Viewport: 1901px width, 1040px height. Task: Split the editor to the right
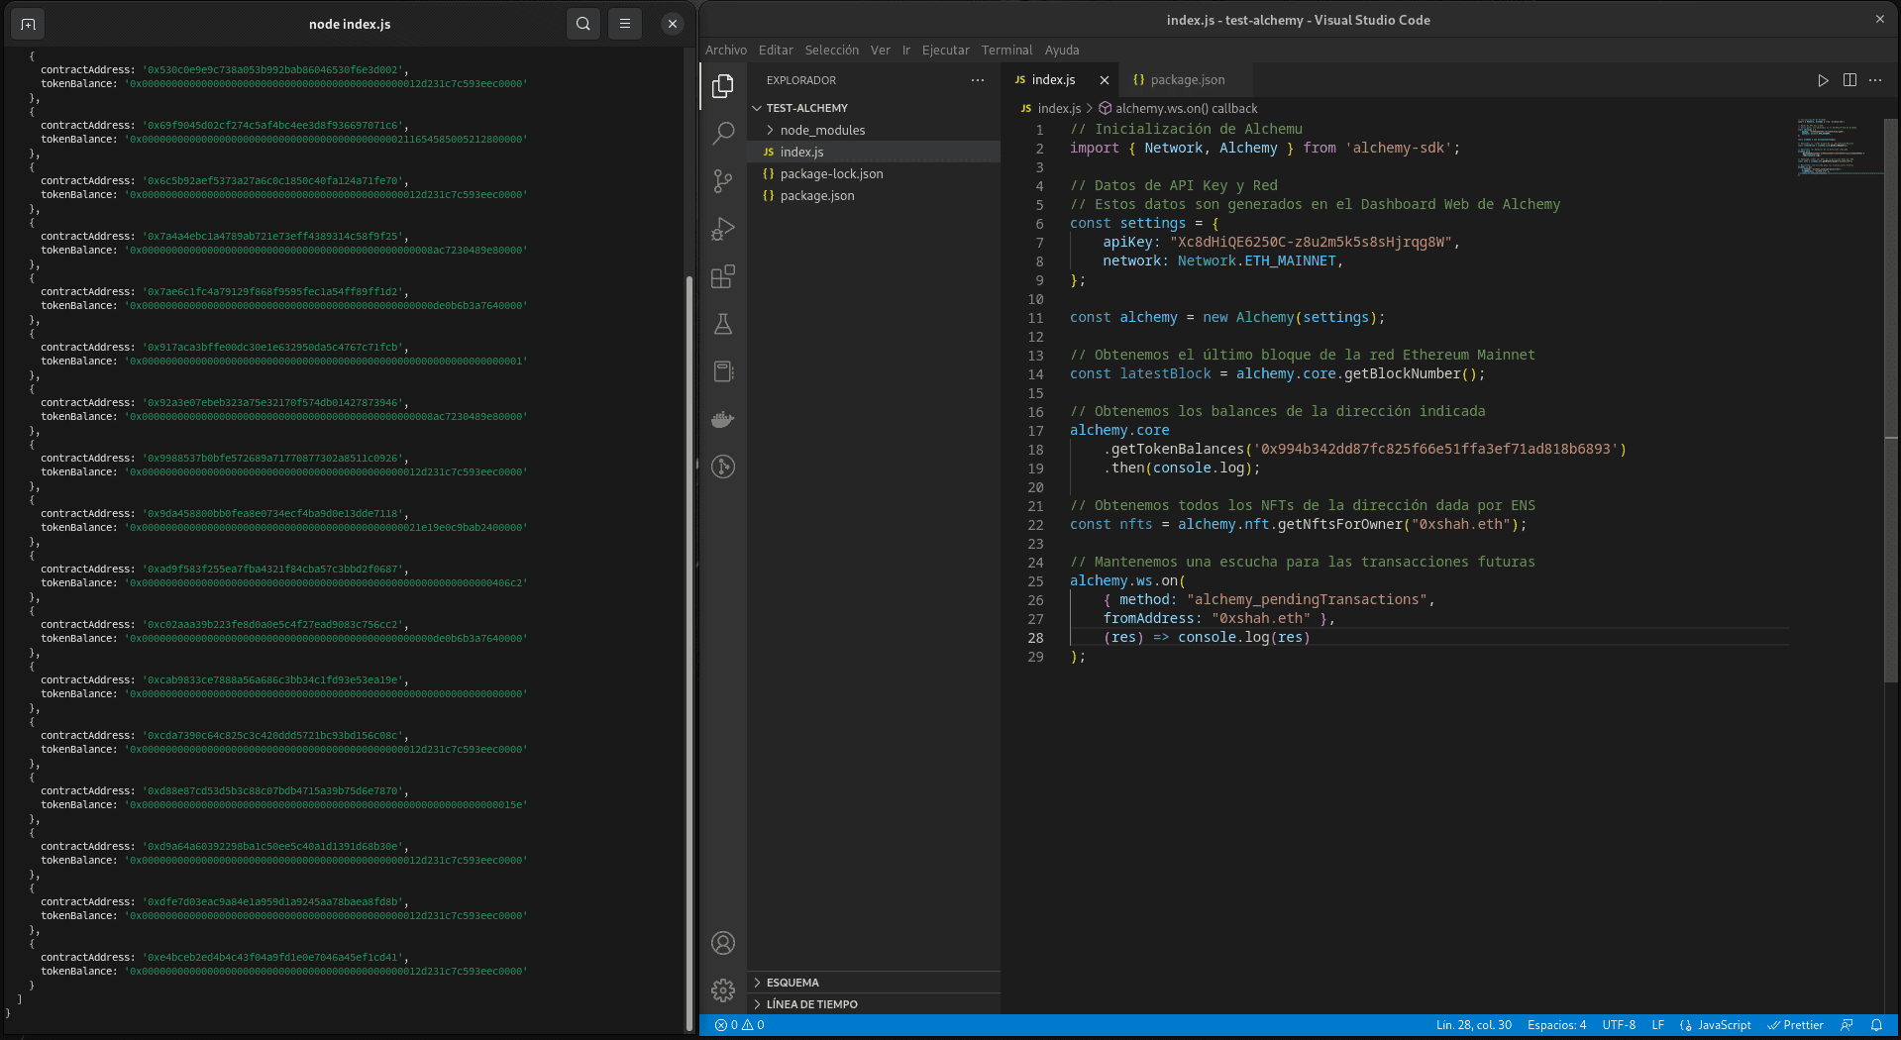click(1849, 80)
